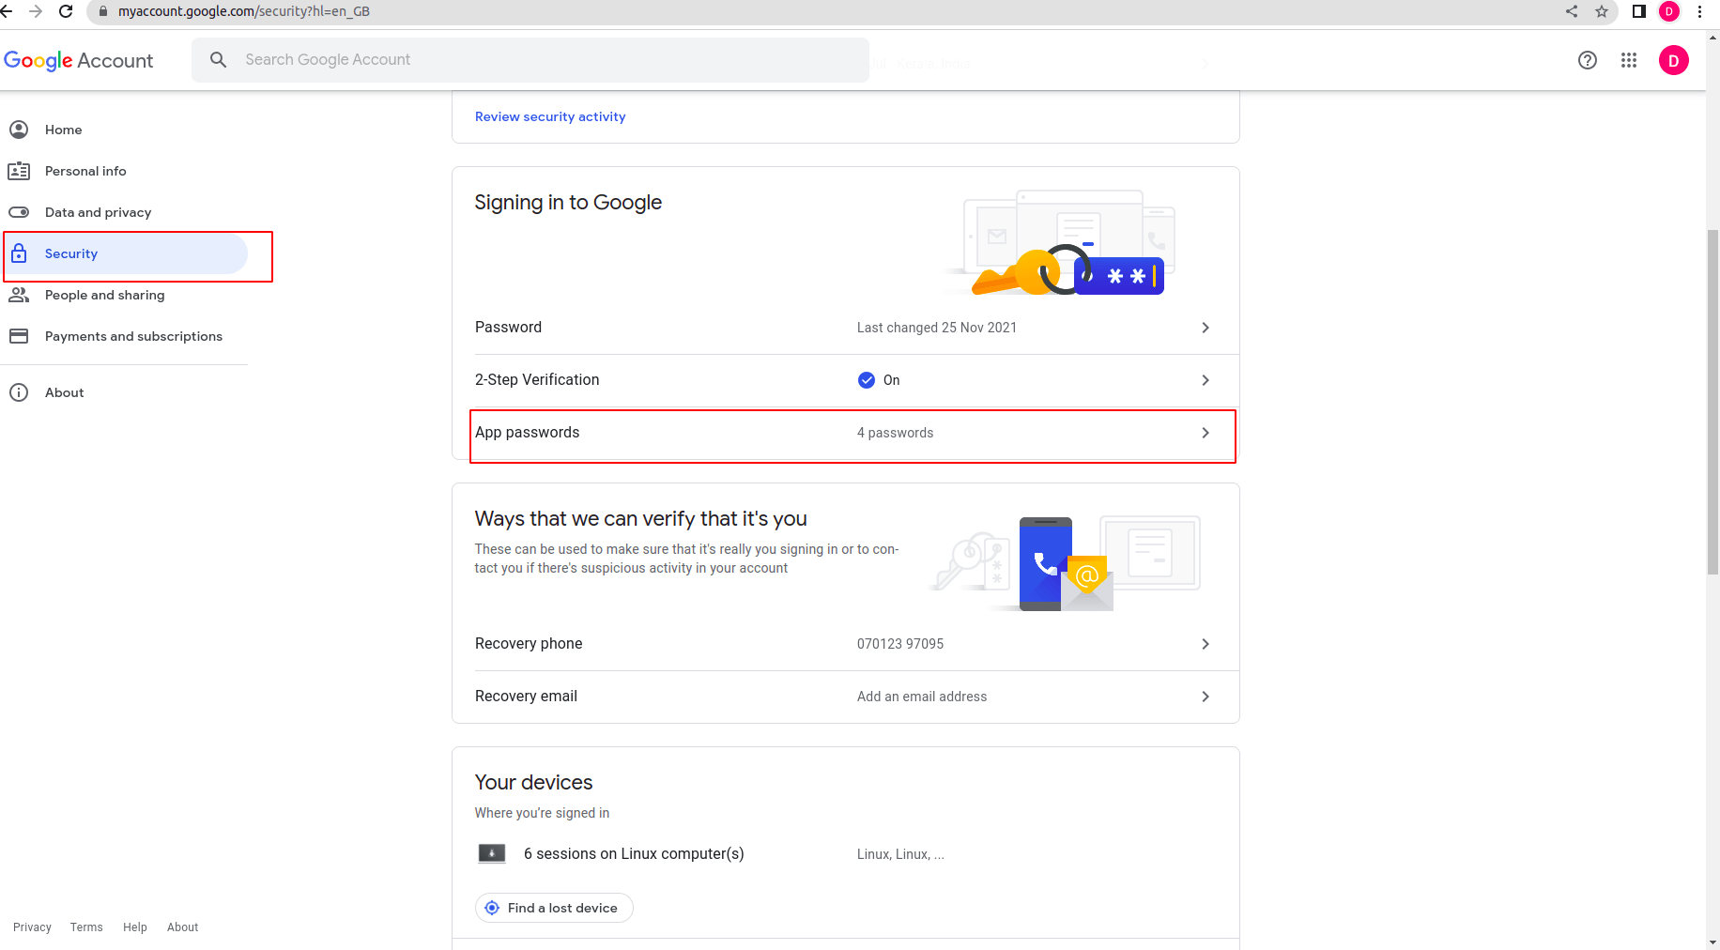Open the Google apps grid

tap(1629, 60)
